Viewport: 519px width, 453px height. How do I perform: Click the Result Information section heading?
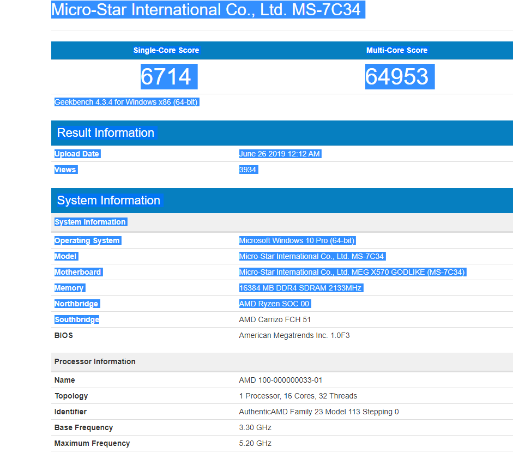(x=106, y=132)
